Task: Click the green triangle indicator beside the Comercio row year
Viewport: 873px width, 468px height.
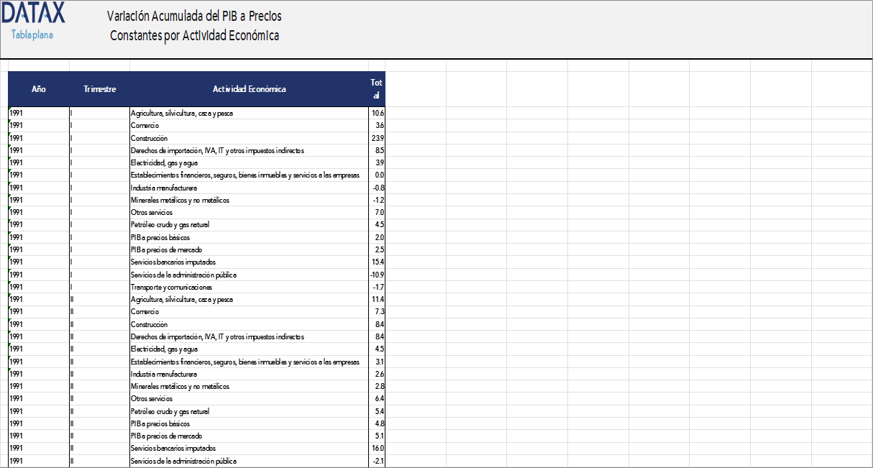Action: click(9, 121)
